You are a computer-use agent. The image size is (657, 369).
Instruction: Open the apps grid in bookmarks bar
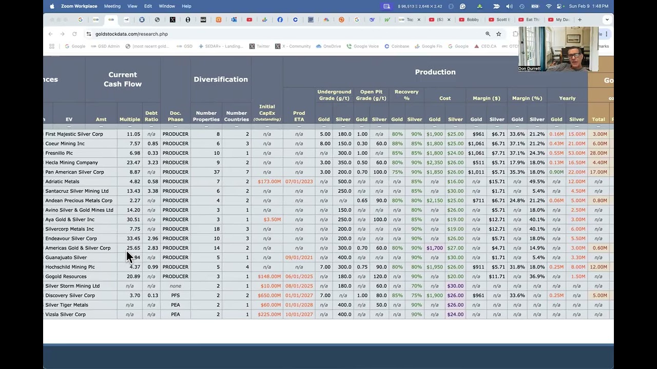pos(52,46)
